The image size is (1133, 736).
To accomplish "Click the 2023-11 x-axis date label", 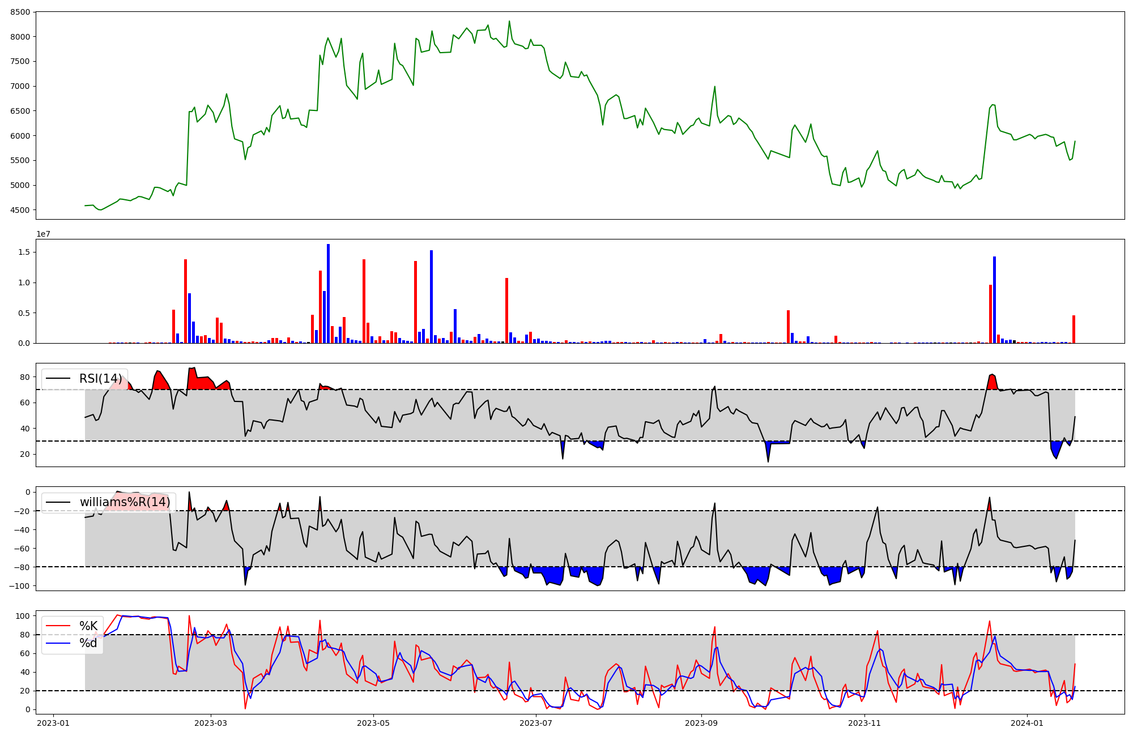I will point(864,722).
